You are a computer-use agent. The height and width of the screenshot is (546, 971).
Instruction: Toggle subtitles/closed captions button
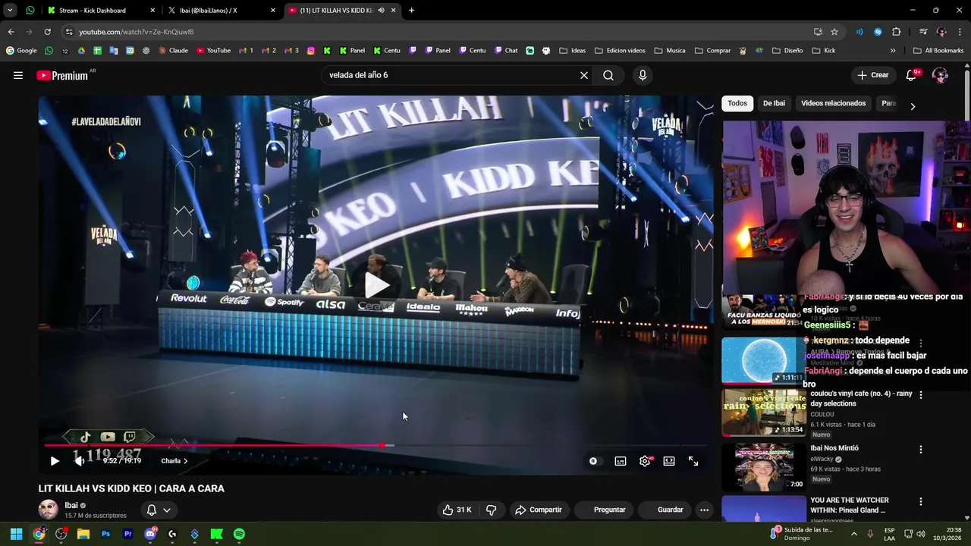[621, 461]
